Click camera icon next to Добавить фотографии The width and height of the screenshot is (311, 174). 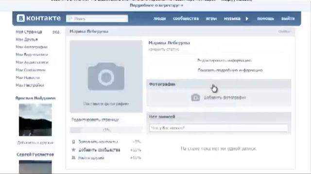(x=195, y=98)
